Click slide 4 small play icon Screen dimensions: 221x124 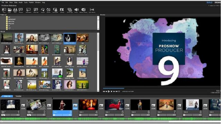pos(80,115)
